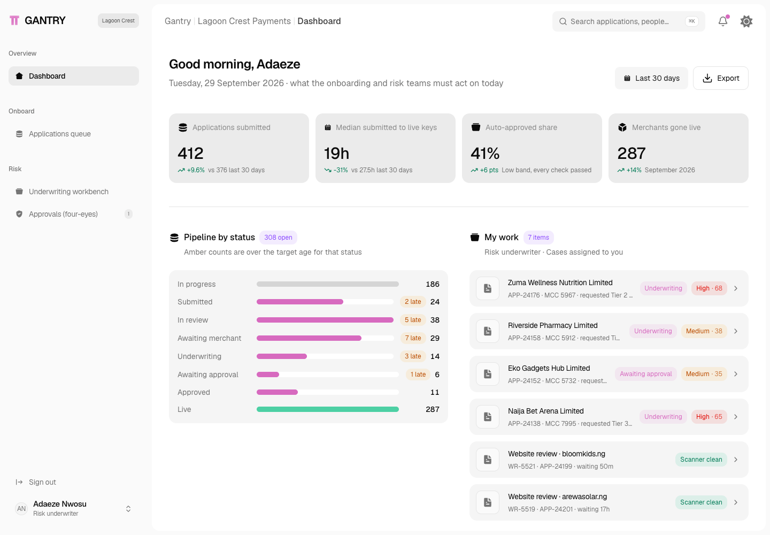Open arewasolar.ng website review chevron
Screen dimensions: 770x535
point(736,502)
